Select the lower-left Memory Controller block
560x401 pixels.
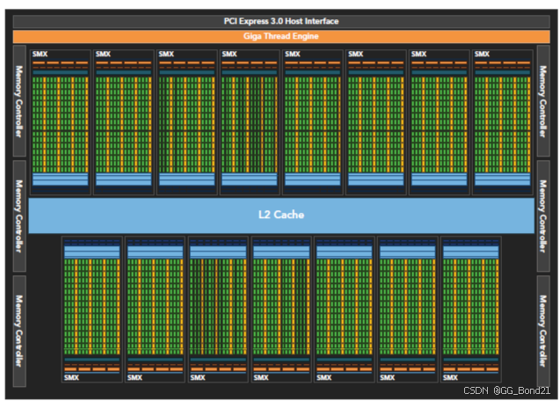19,331
